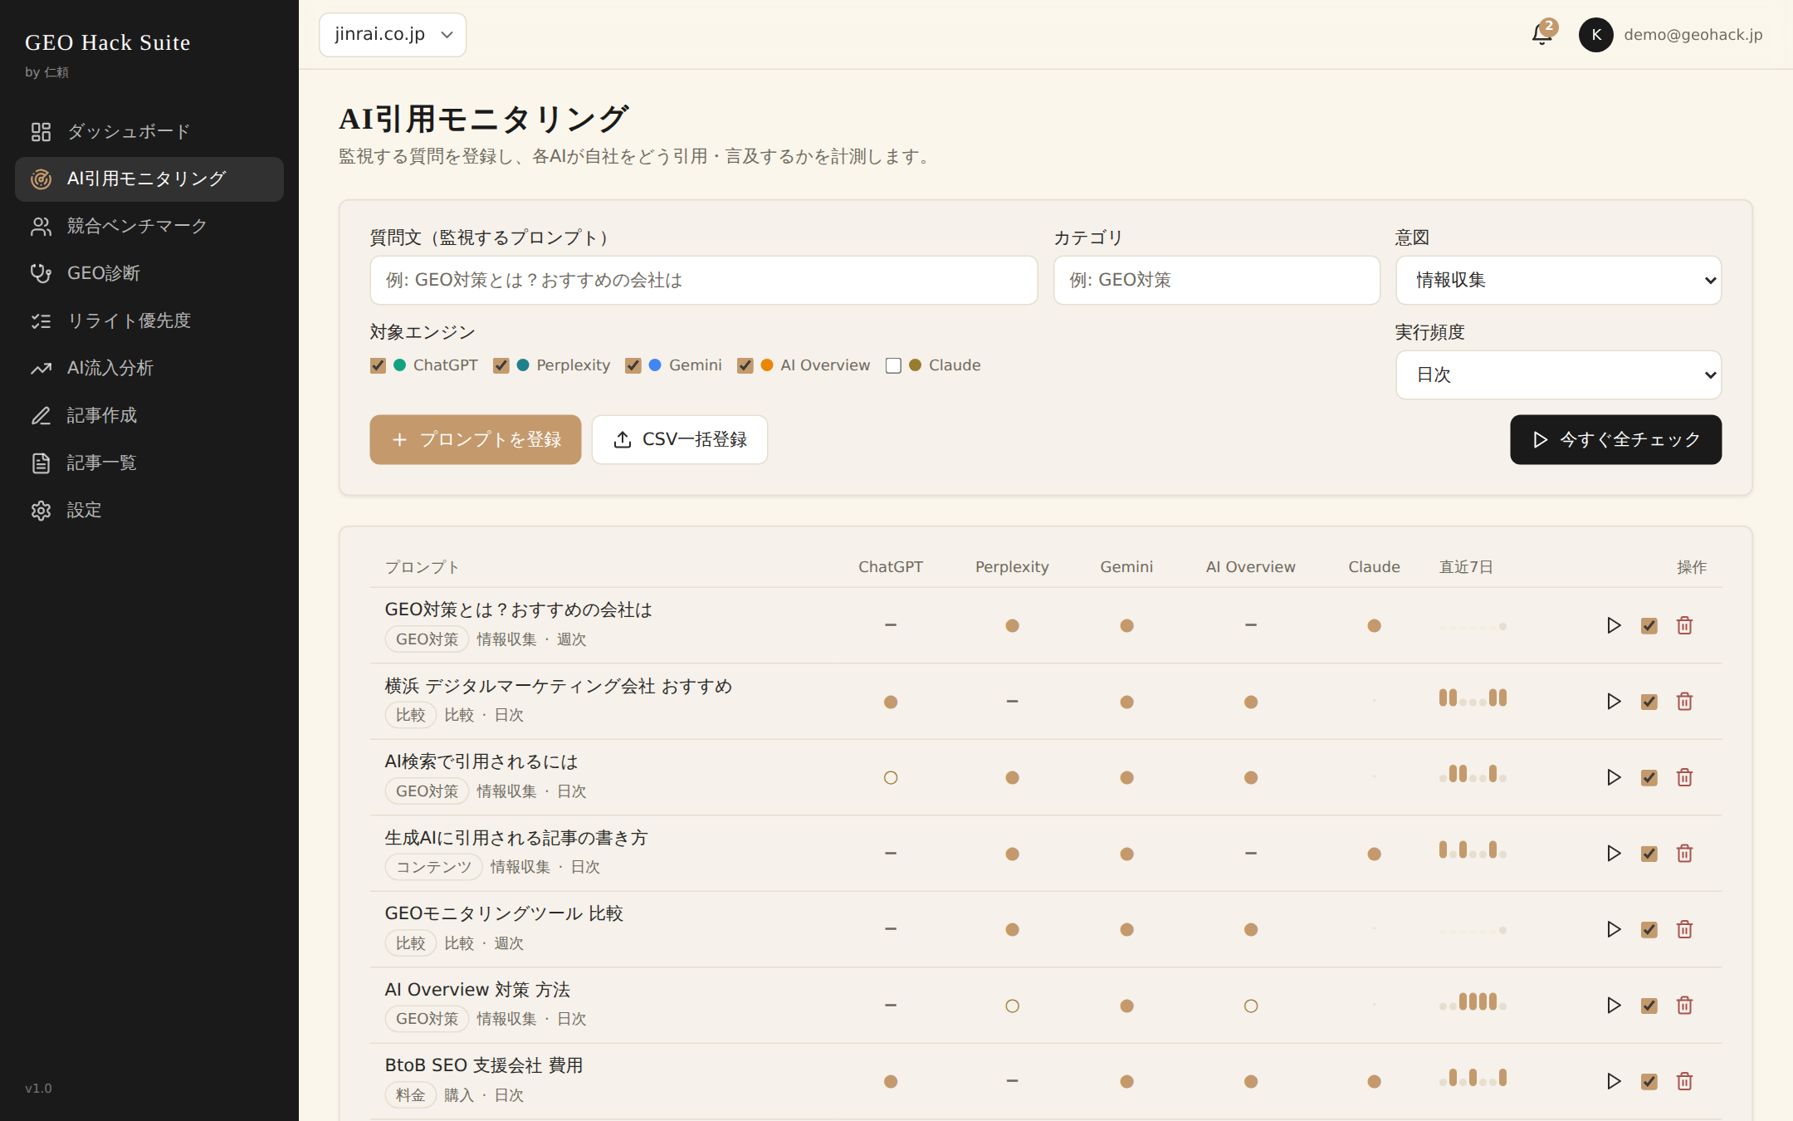1793x1121 pixels.
Task: Click the 設定 gear icon
Action: coord(41,510)
